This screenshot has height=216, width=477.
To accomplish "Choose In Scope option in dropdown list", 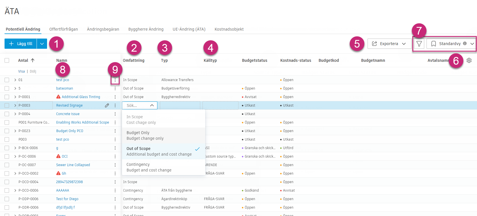I will click(x=164, y=120).
